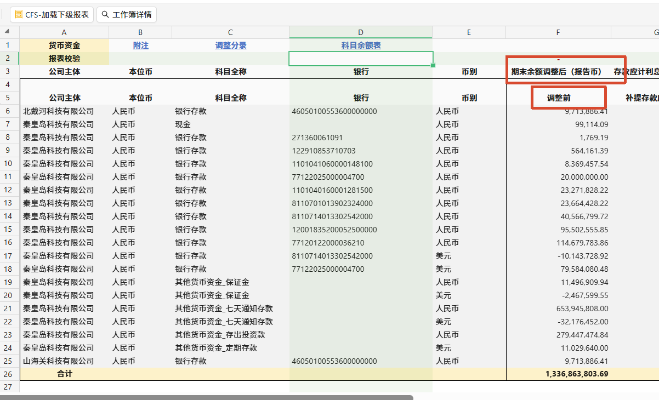Select row 26 header

click(8, 374)
